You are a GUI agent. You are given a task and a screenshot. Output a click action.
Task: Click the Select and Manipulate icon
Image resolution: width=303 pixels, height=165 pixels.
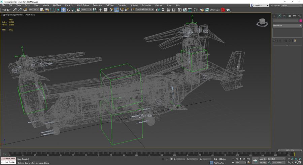coord(100,10)
